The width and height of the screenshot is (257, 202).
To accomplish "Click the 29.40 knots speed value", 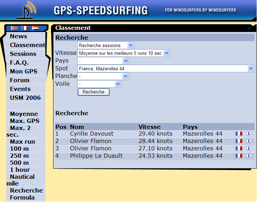I will coord(155,134).
